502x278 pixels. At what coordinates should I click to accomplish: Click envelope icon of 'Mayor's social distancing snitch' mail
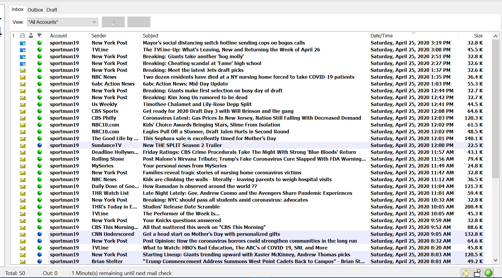[x=23, y=43]
